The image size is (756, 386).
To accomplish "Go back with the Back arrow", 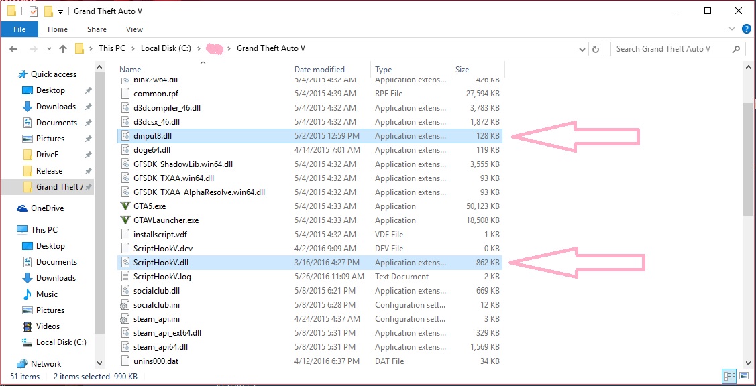I will 13,49.
